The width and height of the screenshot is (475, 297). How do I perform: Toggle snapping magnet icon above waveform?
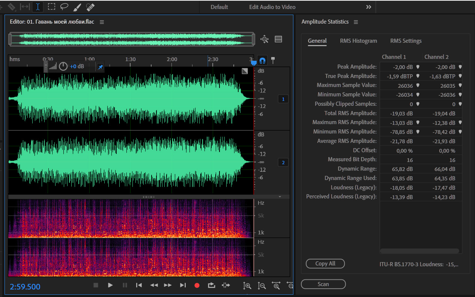(x=263, y=60)
